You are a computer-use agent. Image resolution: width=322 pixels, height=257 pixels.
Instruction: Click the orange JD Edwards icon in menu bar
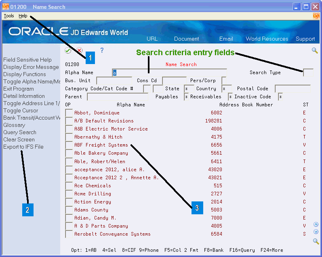[x=316, y=16]
